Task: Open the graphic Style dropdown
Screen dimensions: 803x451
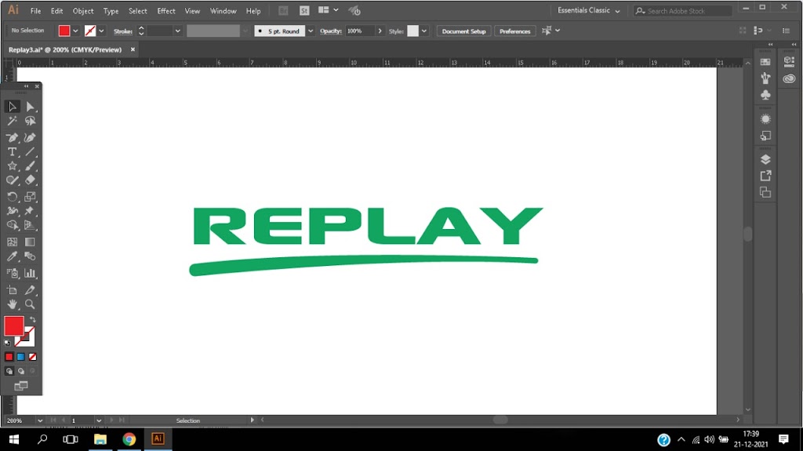Action: (424, 31)
